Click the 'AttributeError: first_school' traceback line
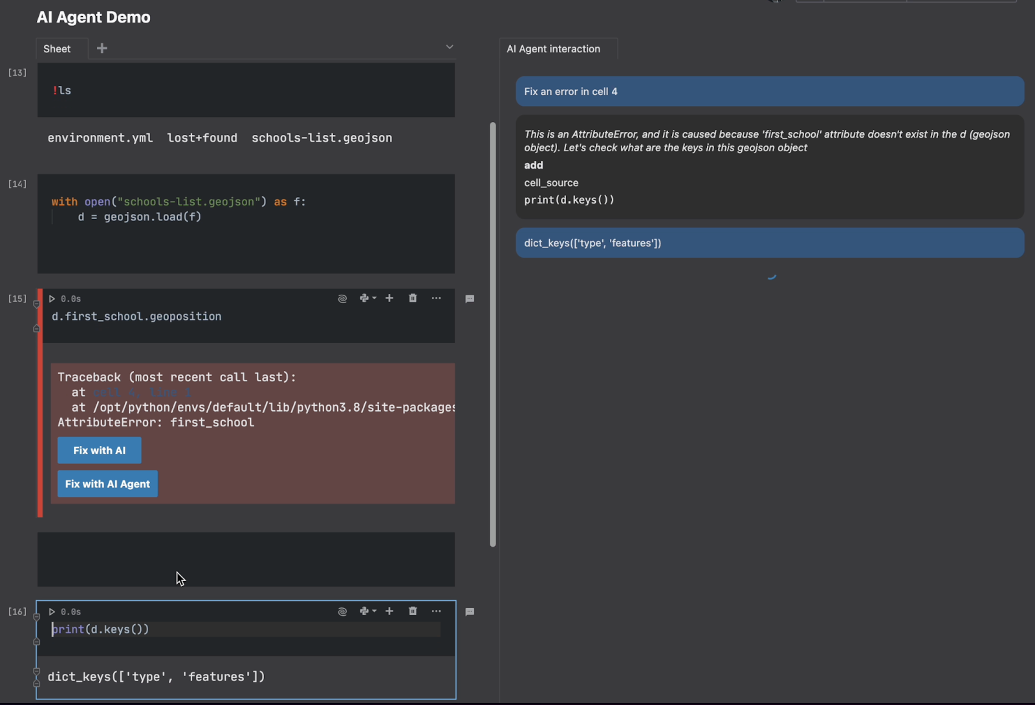Image resolution: width=1035 pixels, height=705 pixels. pos(156,423)
